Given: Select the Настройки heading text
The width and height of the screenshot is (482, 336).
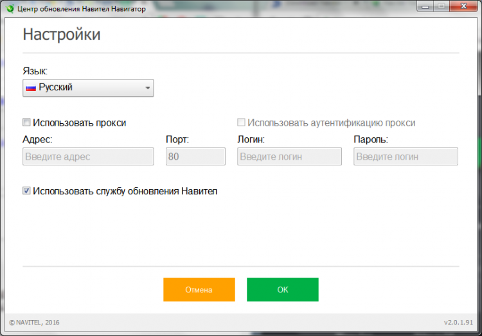Looking at the screenshot, I should click(62, 35).
